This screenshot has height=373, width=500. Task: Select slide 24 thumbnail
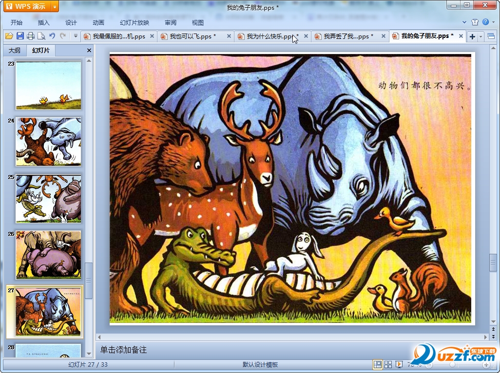point(48,142)
